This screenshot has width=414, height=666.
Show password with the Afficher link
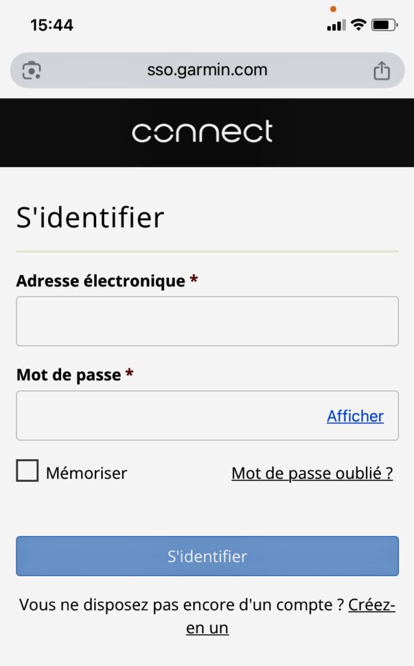tap(355, 416)
